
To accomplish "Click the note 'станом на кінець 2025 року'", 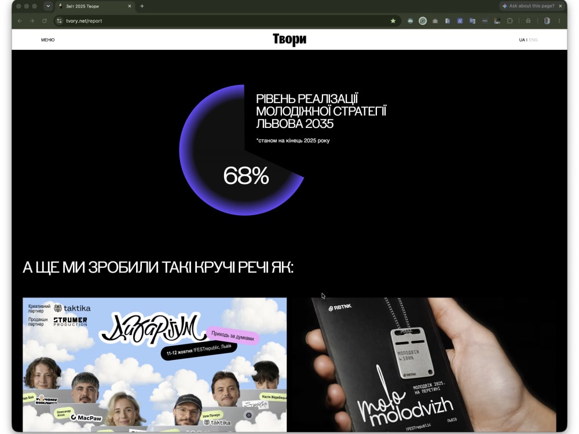I will pos(294,141).
